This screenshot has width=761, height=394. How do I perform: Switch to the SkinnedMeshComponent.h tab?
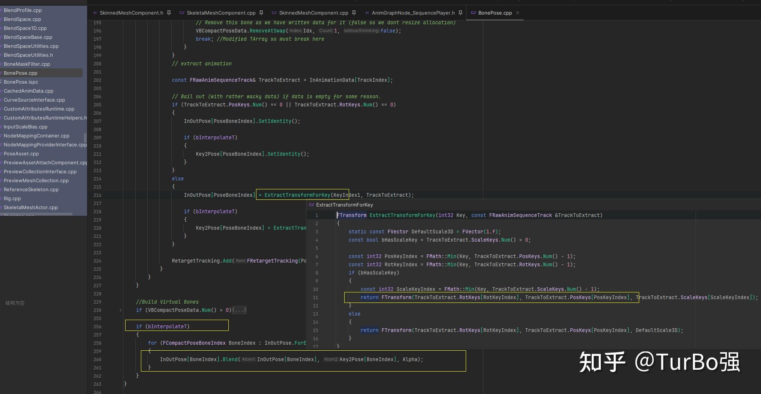pyautogui.click(x=131, y=13)
